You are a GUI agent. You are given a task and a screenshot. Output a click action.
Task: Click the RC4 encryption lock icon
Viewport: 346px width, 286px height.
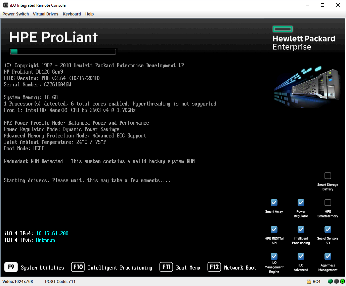[309, 281]
